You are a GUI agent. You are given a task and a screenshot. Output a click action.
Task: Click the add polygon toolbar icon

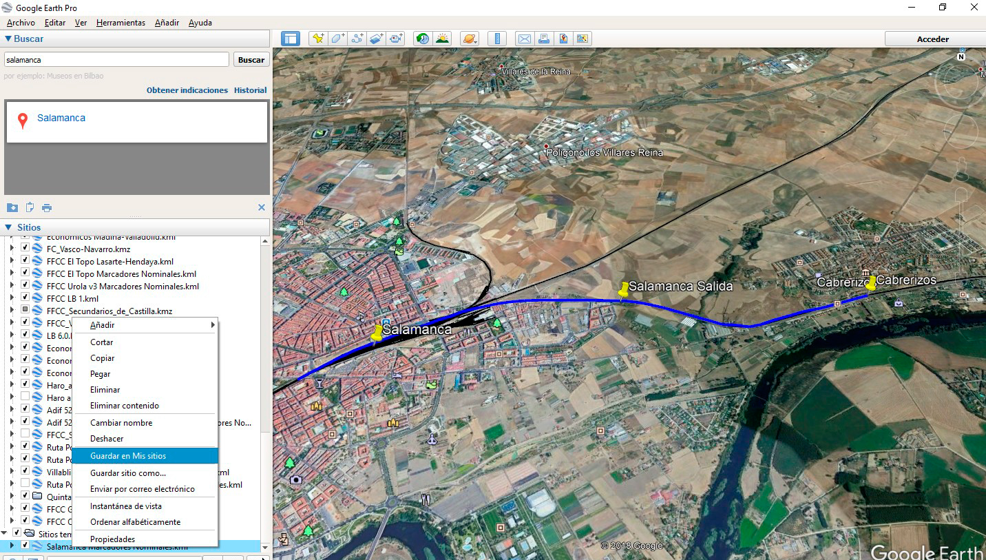pyautogui.click(x=337, y=39)
